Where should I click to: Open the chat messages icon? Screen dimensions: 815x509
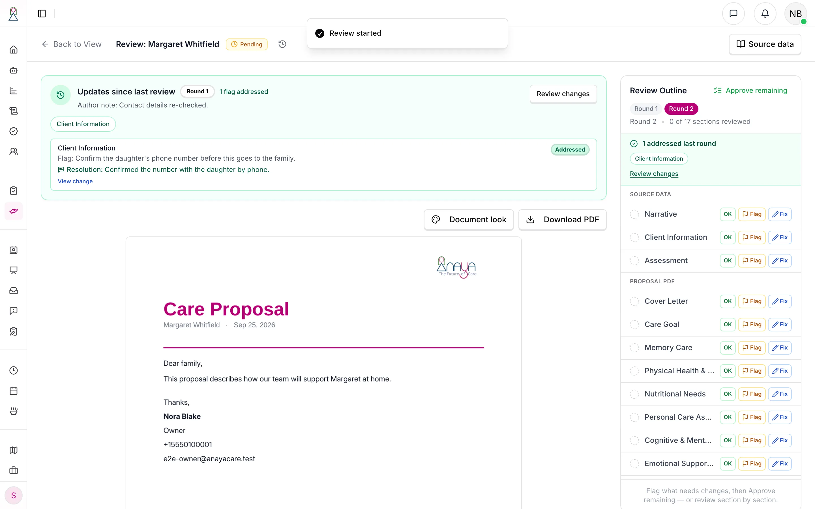pyautogui.click(x=733, y=14)
